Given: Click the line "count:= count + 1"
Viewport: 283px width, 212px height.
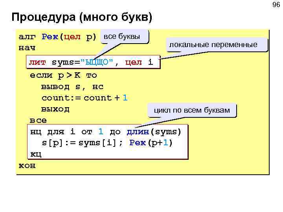Looking at the screenshot, I should click(85, 98).
